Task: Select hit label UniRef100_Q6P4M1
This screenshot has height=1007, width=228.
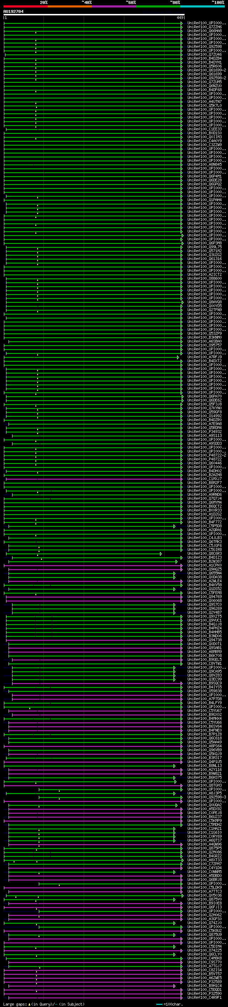Action: coord(204,176)
